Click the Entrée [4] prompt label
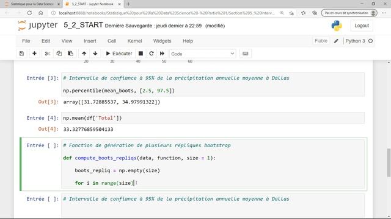This screenshot has height=219, width=391. 43,118
